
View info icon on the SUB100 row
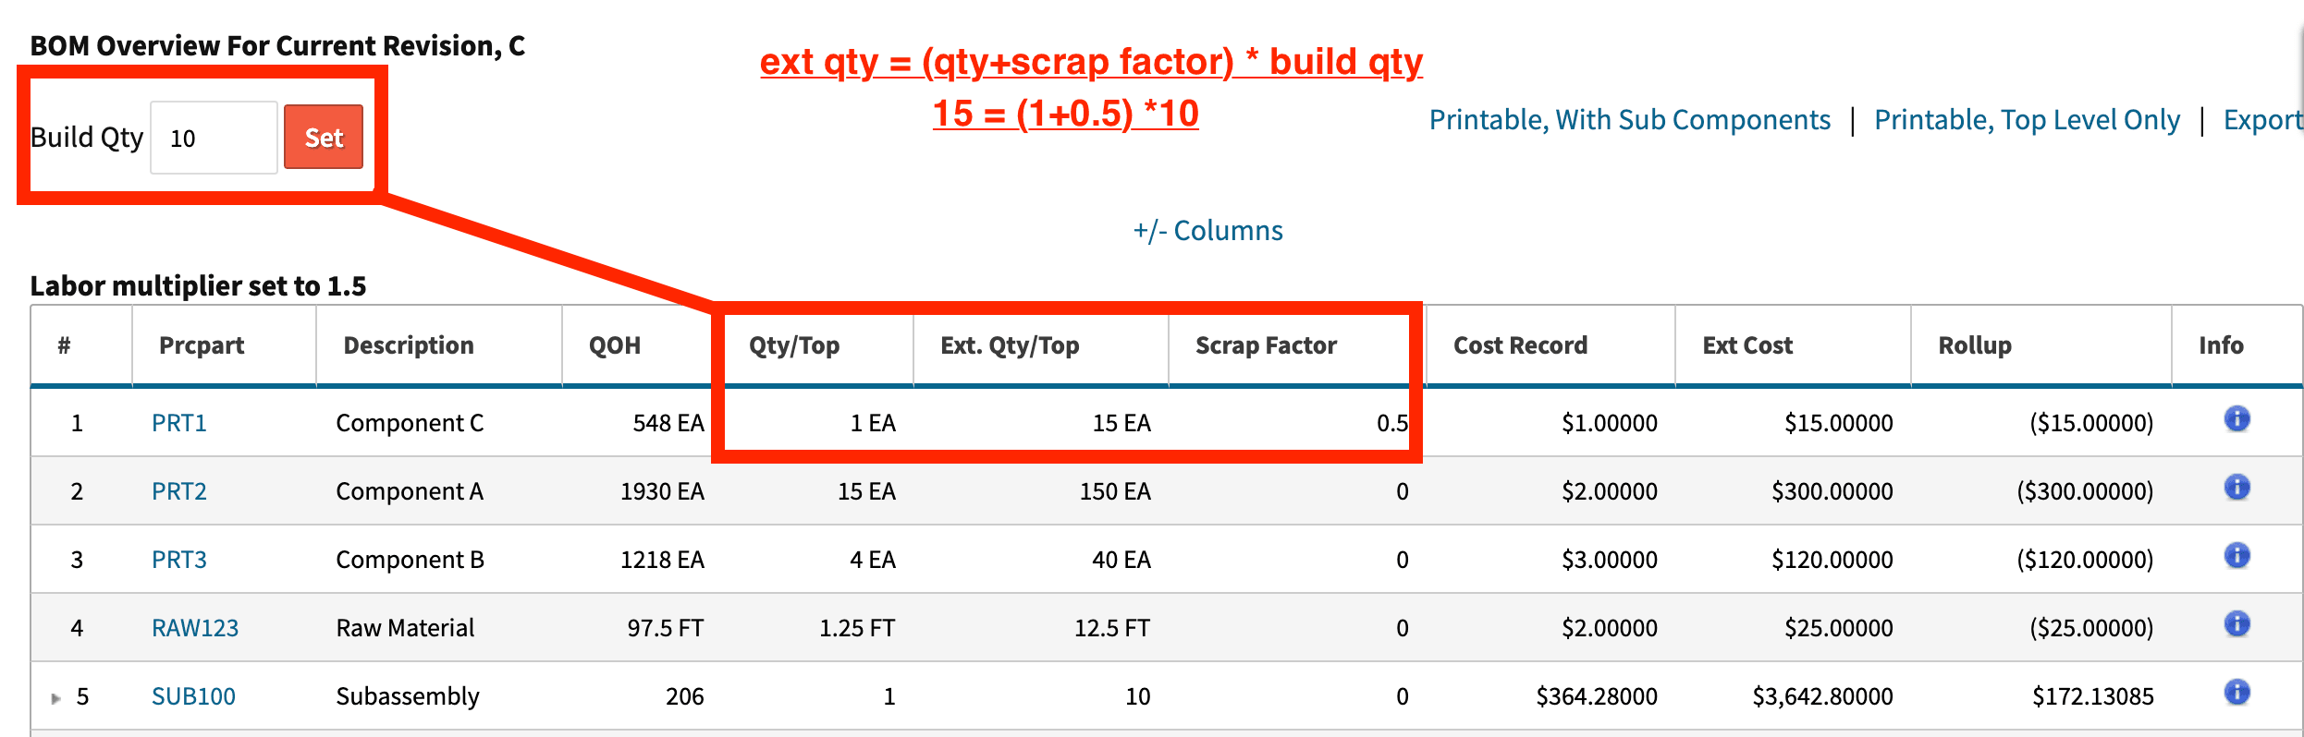(2237, 693)
